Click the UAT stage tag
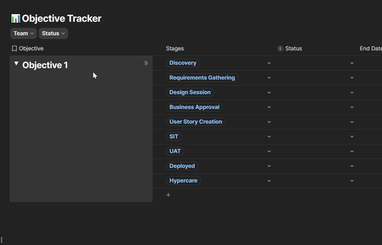382x245 pixels. point(175,151)
